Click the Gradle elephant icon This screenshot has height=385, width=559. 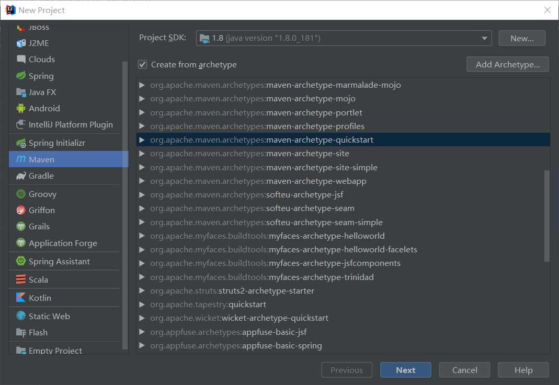pyautogui.click(x=21, y=176)
